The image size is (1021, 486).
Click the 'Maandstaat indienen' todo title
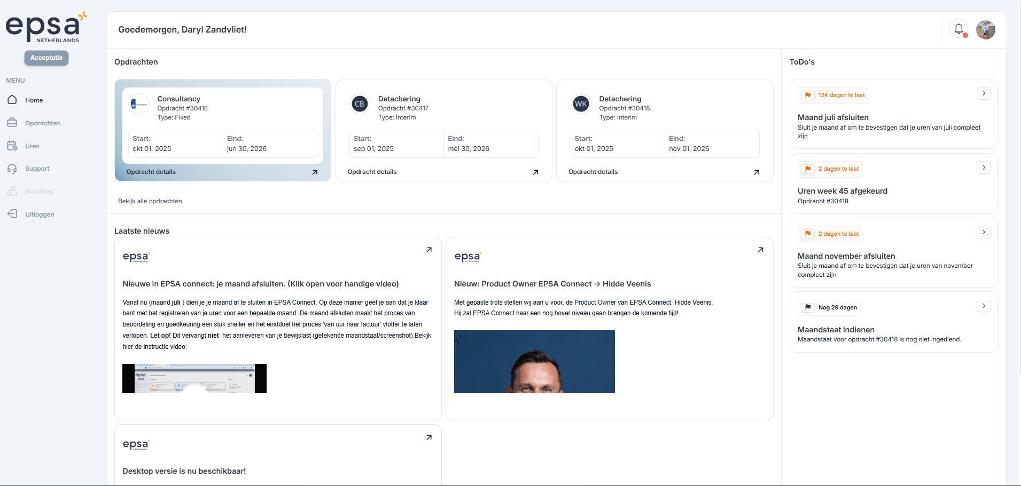pyautogui.click(x=836, y=330)
